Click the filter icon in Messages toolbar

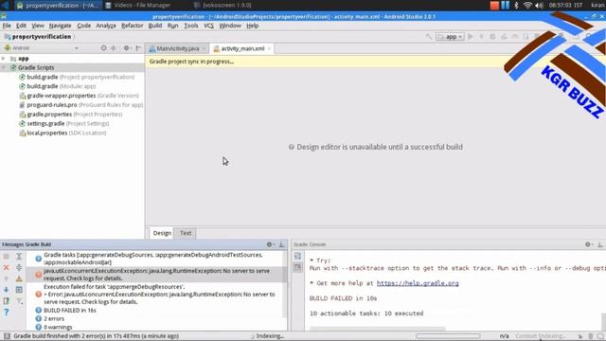19,301
